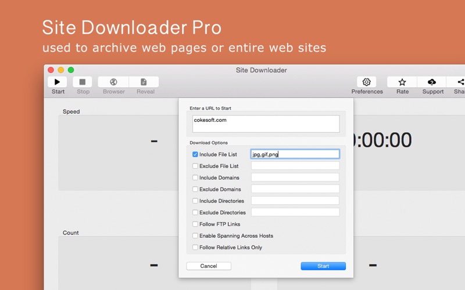
Task: Click the elapsed time display 0:00:00
Action: coord(382,140)
